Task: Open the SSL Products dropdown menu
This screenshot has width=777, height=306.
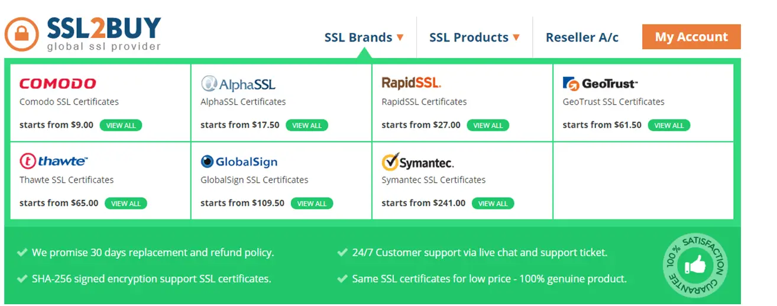Action: (x=474, y=37)
